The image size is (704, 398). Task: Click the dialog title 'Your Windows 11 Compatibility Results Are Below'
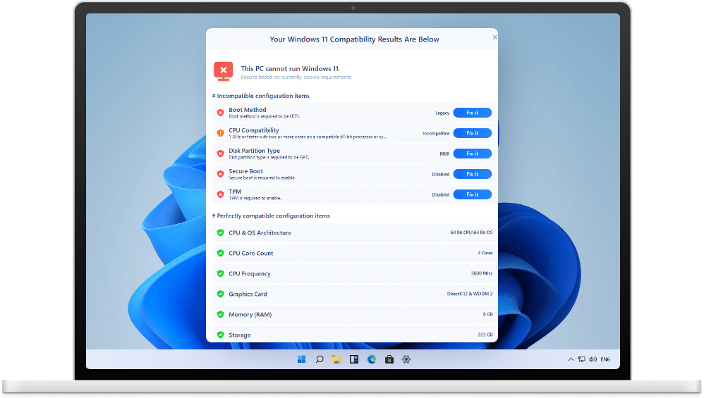(x=354, y=39)
